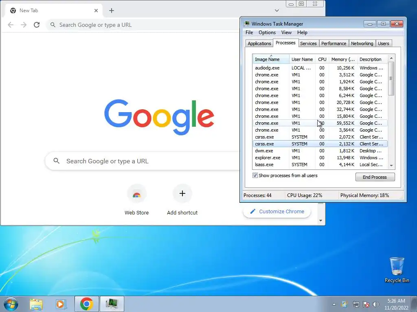
Task: Toggle Show processes from all users
Action: click(x=255, y=175)
